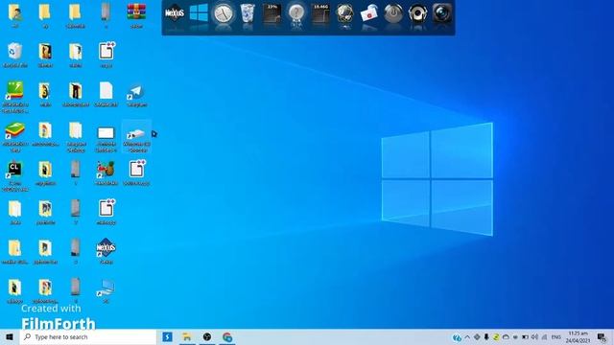Click the RAM usage meter in the dock
This screenshot has width=614, height=345.
point(320,13)
